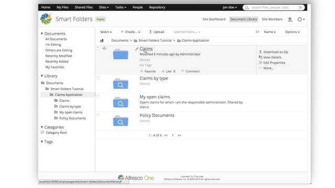This screenshot has width=335, height=188.
Task: Collapse the Categories section
Action: 52,127
